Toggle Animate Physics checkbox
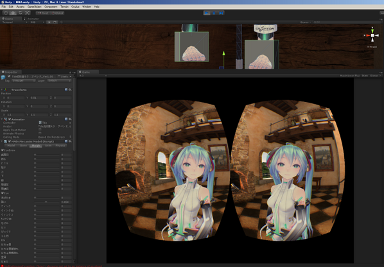This screenshot has height=267, width=384. coord(40,133)
